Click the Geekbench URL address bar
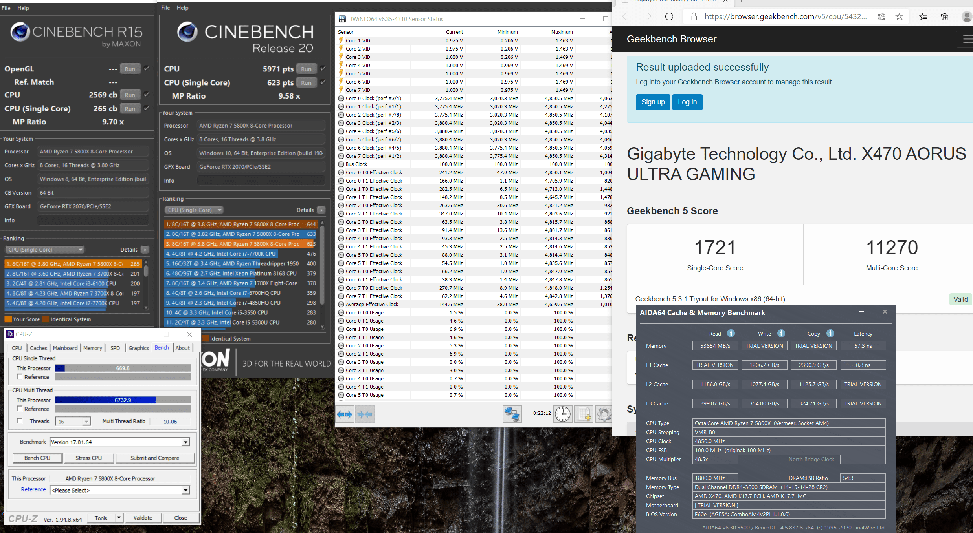The width and height of the screenshot is (973, 533). tap(785, 16)
